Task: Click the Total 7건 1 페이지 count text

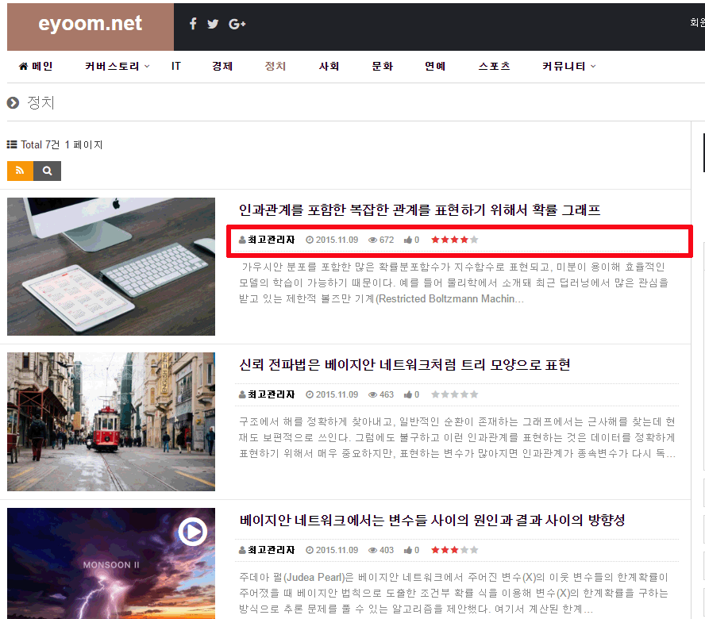Action: click(x=62, y=144)
